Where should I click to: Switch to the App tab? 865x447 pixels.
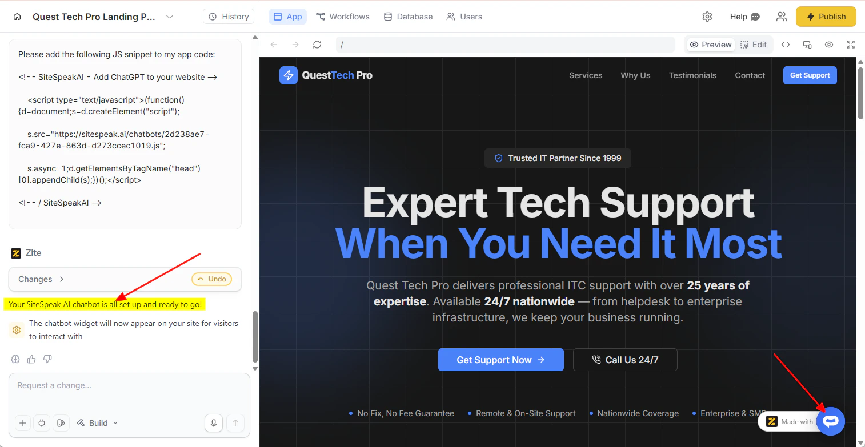click(x=287, y=17)
